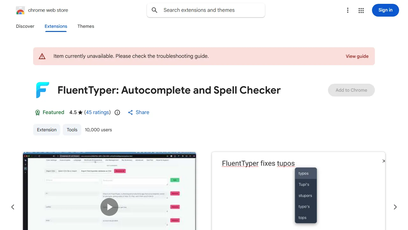
Task: Open the Google apps grid
Action: click(x=361, y=10)
